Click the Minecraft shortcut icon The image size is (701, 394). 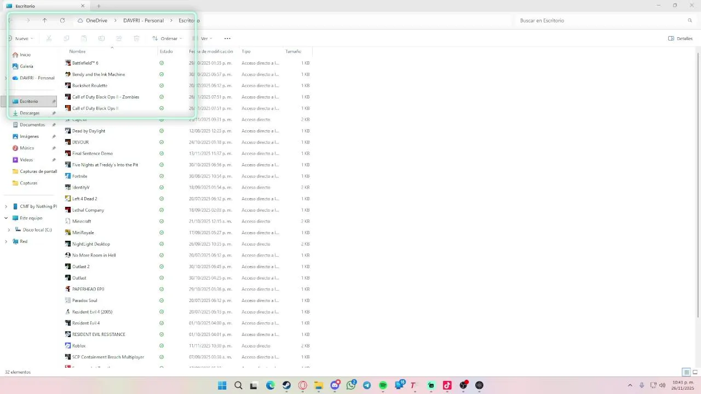(x=68, y=221)
